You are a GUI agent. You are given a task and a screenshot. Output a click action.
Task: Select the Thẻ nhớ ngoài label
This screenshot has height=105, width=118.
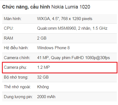coord(17,87)
